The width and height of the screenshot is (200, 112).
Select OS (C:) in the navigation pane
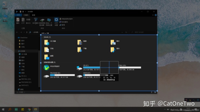pos(22,76)
